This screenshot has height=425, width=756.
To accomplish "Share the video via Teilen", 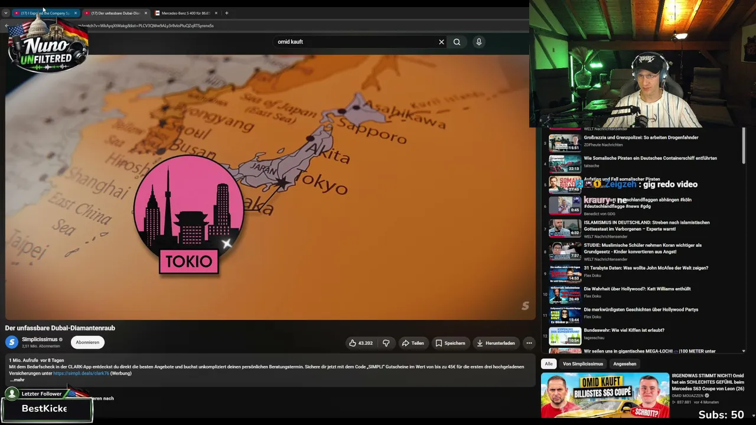I will pos(413,343).
